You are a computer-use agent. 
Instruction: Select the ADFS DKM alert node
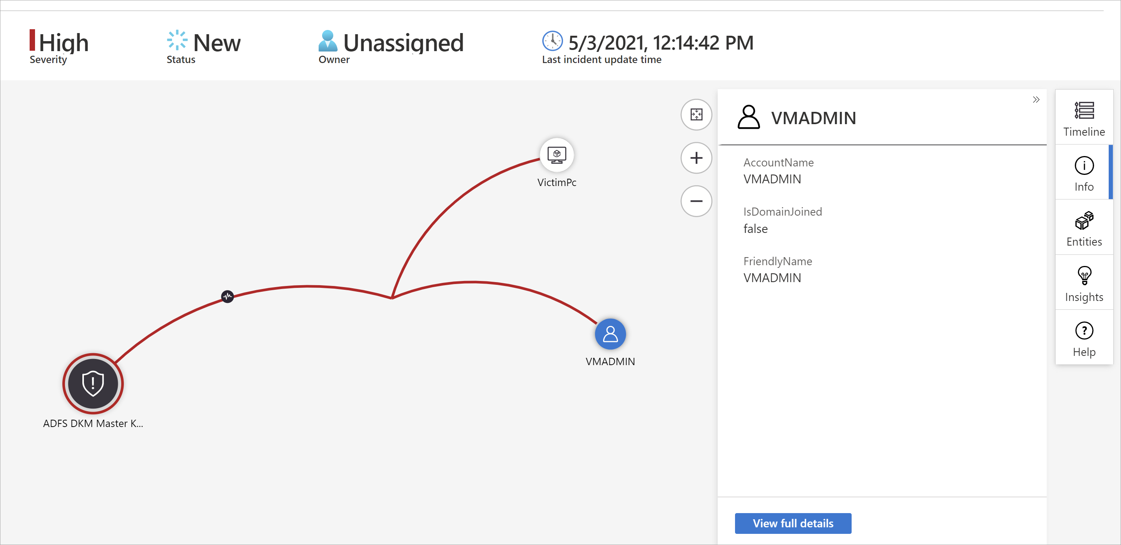93,383
